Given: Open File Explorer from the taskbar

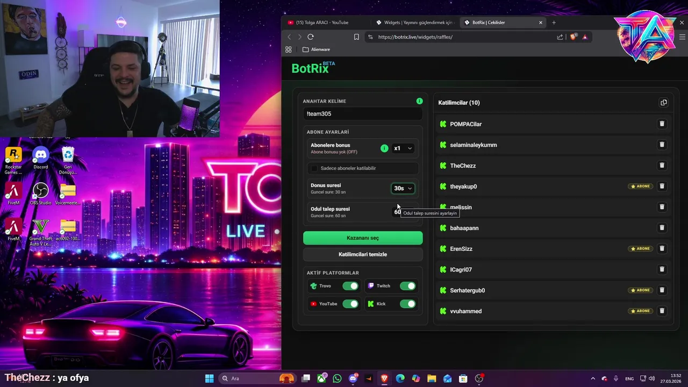Looking at the screenshot, I should [432, 378].
